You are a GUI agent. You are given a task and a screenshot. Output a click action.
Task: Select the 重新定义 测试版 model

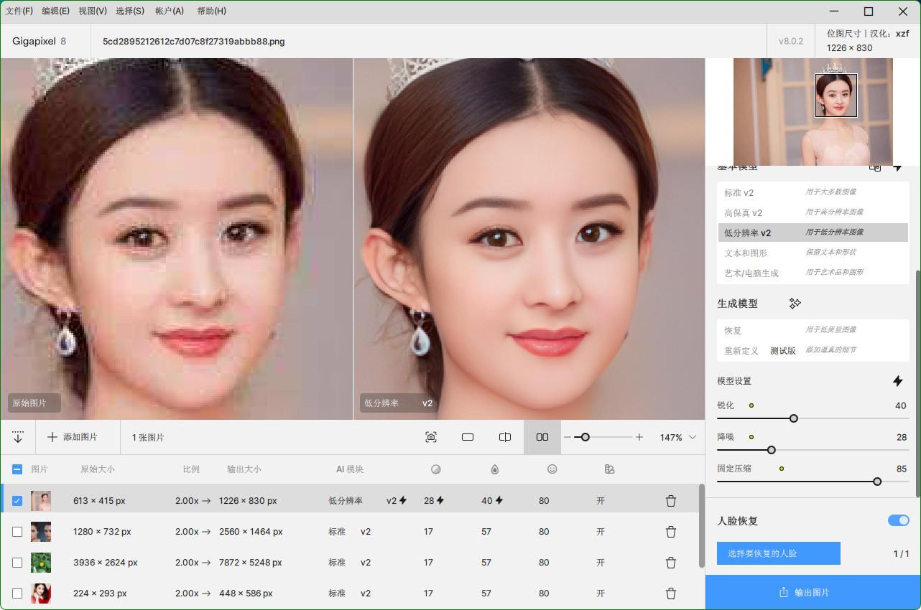click(x=813, y=350)
